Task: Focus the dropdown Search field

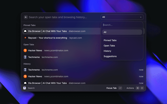Action: pos(122,25)
